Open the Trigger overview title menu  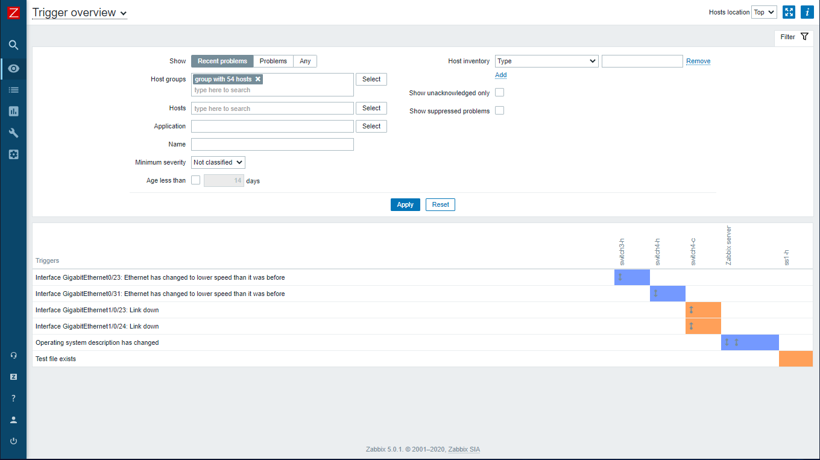pos(123,12)
